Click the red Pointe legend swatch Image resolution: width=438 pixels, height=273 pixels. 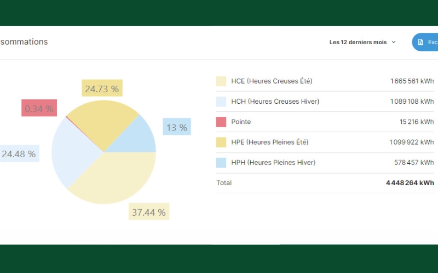[221, 122]
